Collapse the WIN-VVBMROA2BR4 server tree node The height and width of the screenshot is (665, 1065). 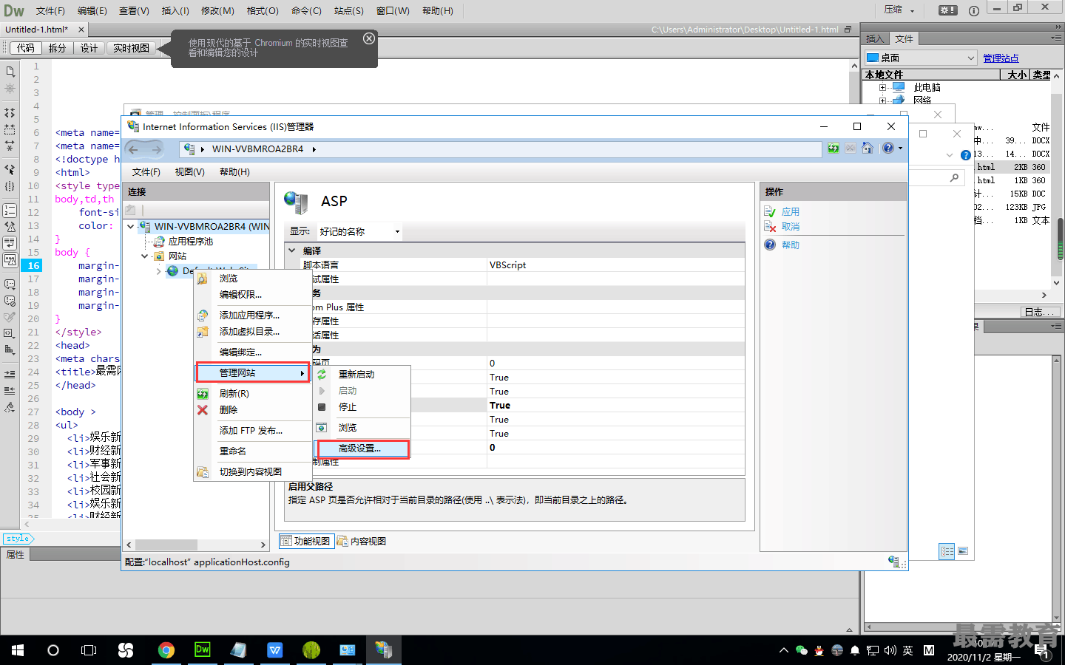131,227
